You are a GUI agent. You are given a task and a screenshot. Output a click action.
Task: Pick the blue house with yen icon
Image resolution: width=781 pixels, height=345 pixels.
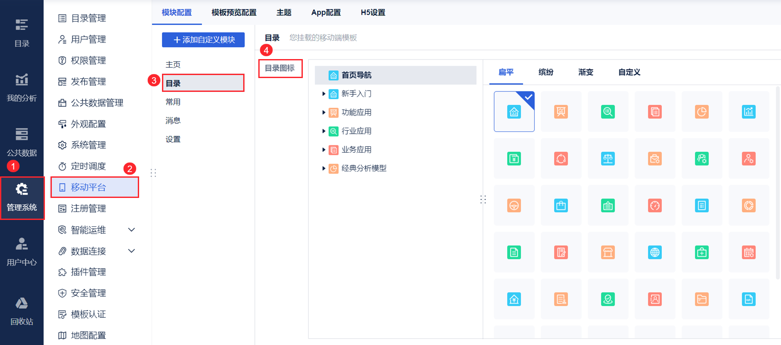point(514,299)
